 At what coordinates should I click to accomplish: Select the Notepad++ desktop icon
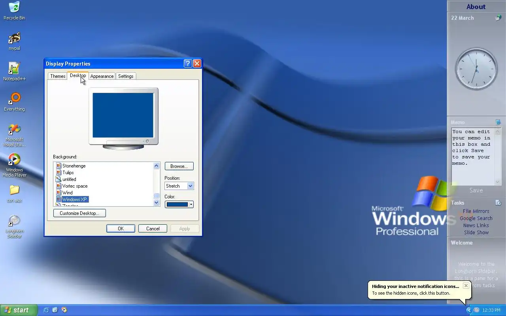pyautogui.click(x=14, y=71)
